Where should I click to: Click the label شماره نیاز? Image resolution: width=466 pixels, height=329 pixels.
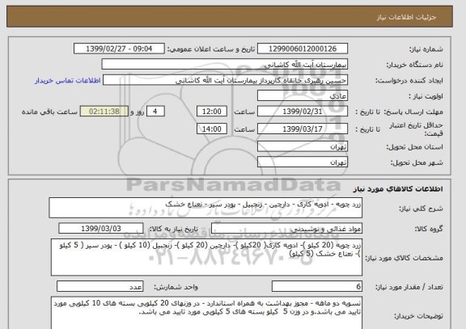[x=426, y=49]
